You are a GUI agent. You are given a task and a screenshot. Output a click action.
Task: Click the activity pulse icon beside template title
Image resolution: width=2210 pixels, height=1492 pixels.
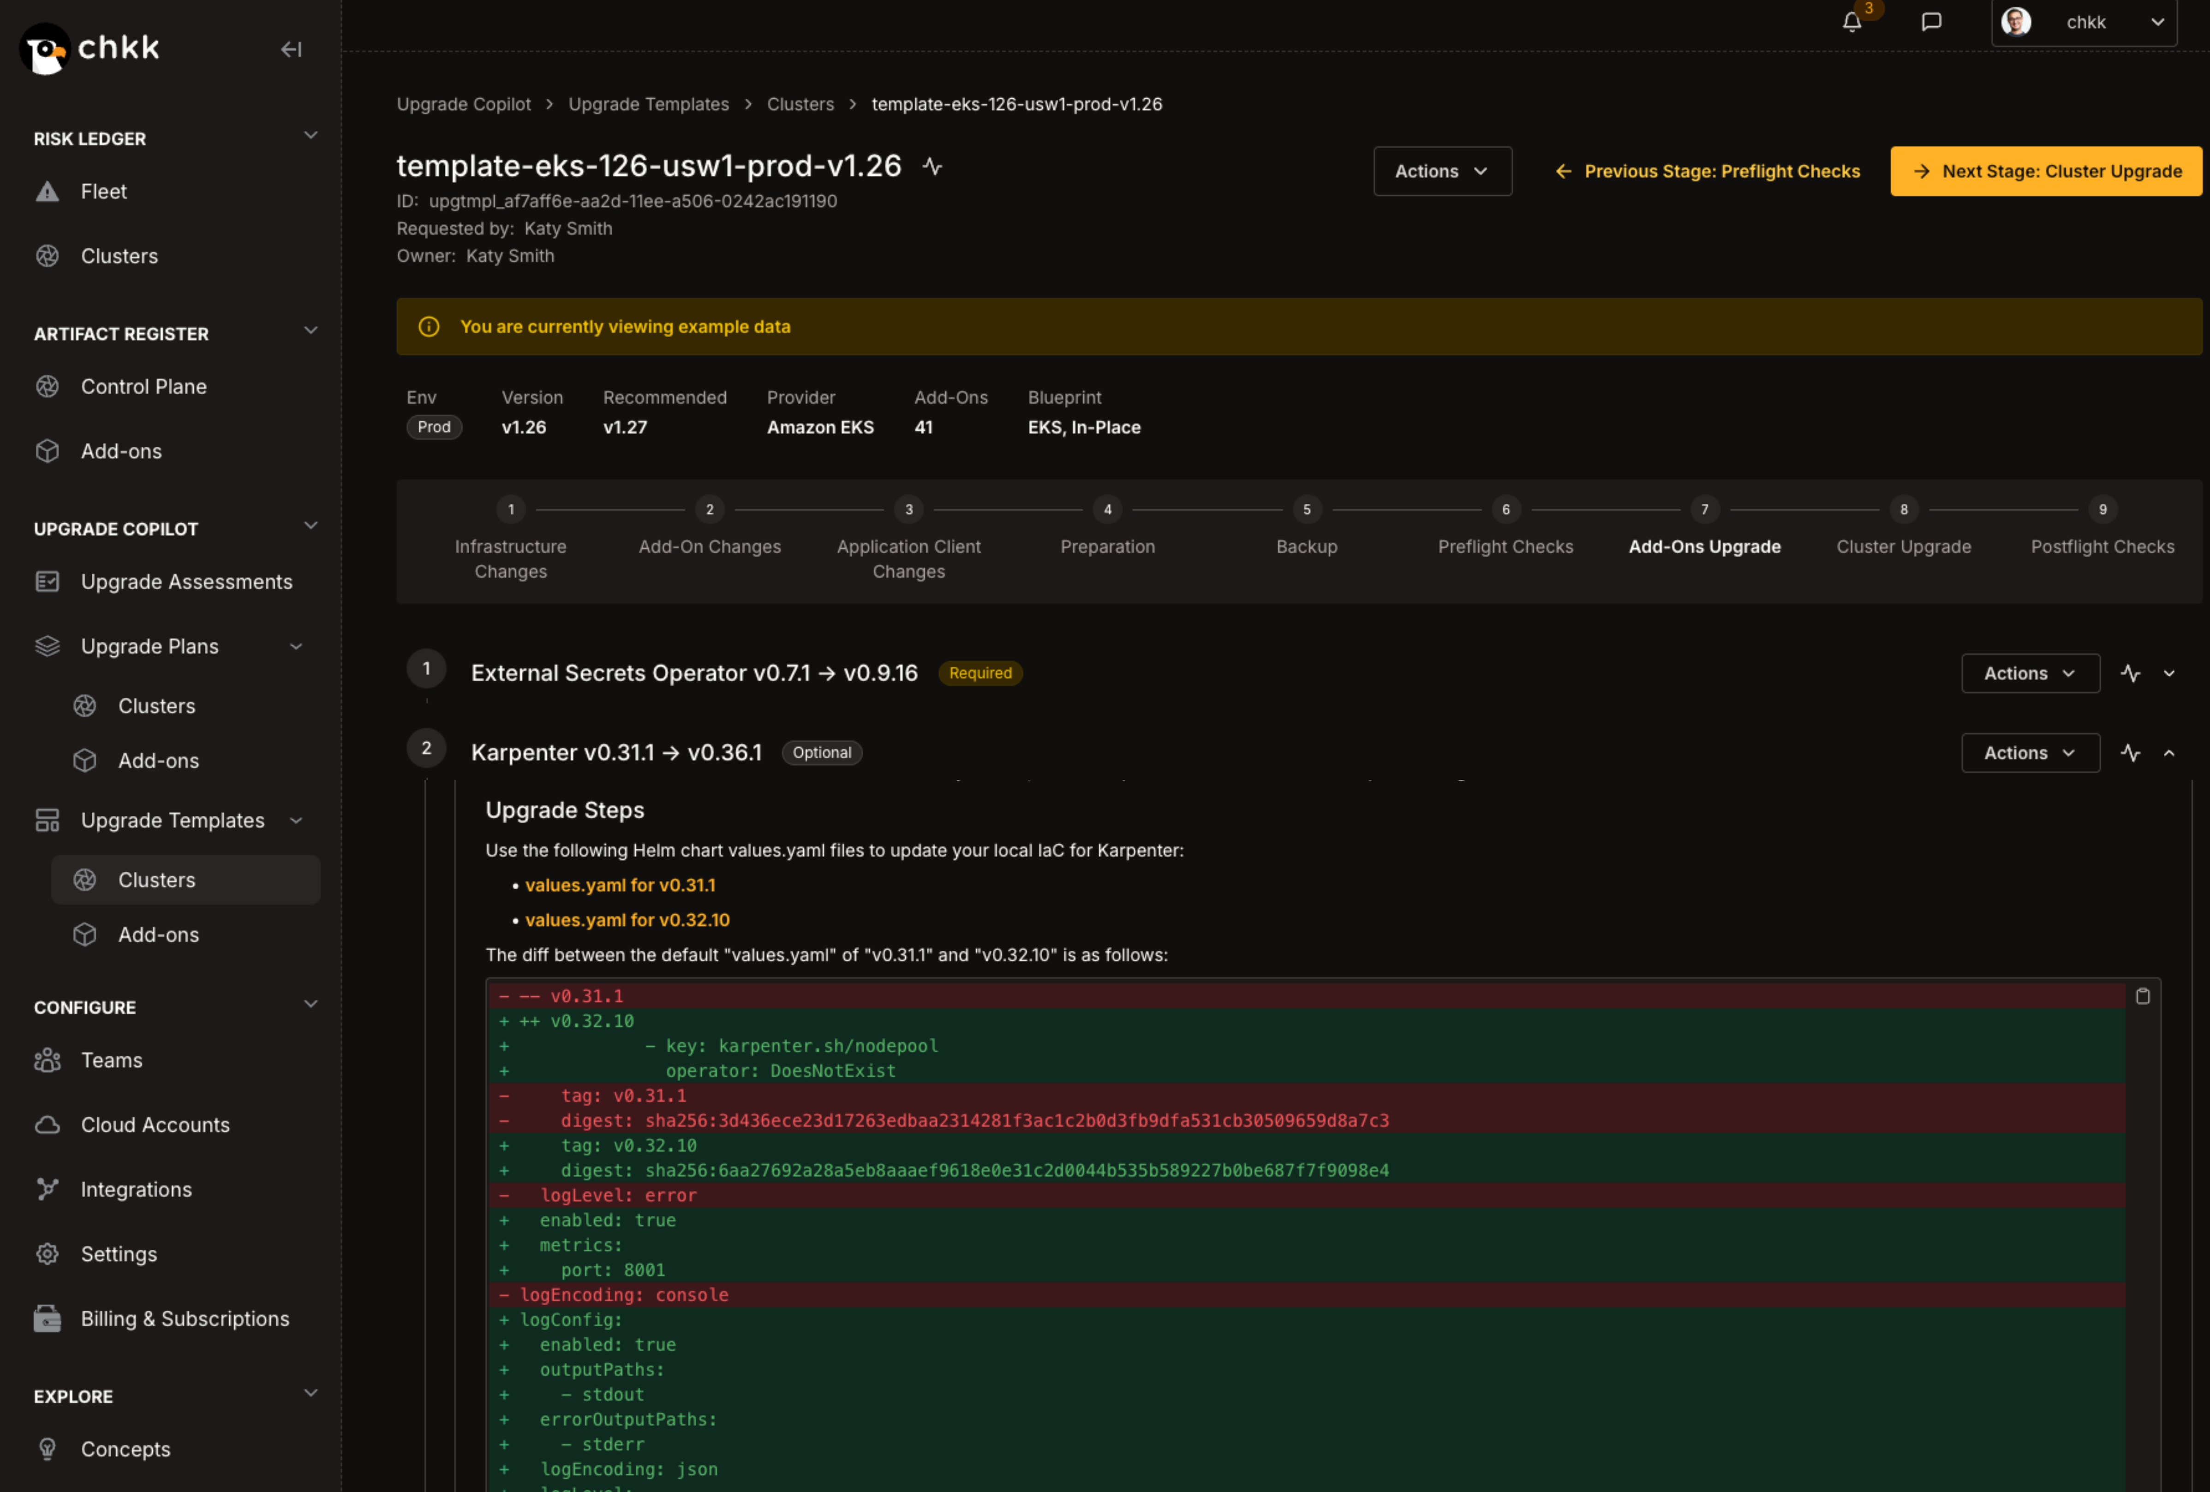tap(932, 167)
